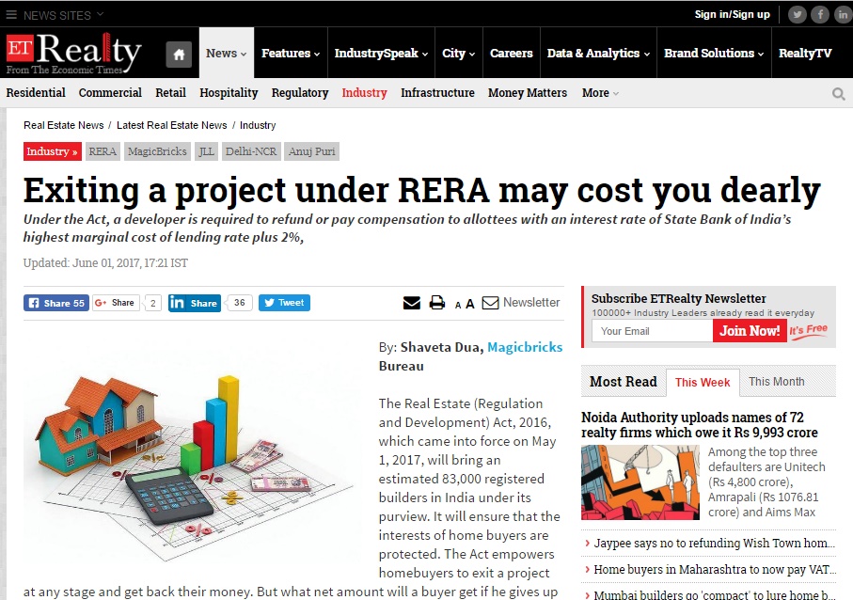Screen dimensions: 853x600
Task: Click the LinkedIn icon in top bar
Action: [x=843, y=15]
